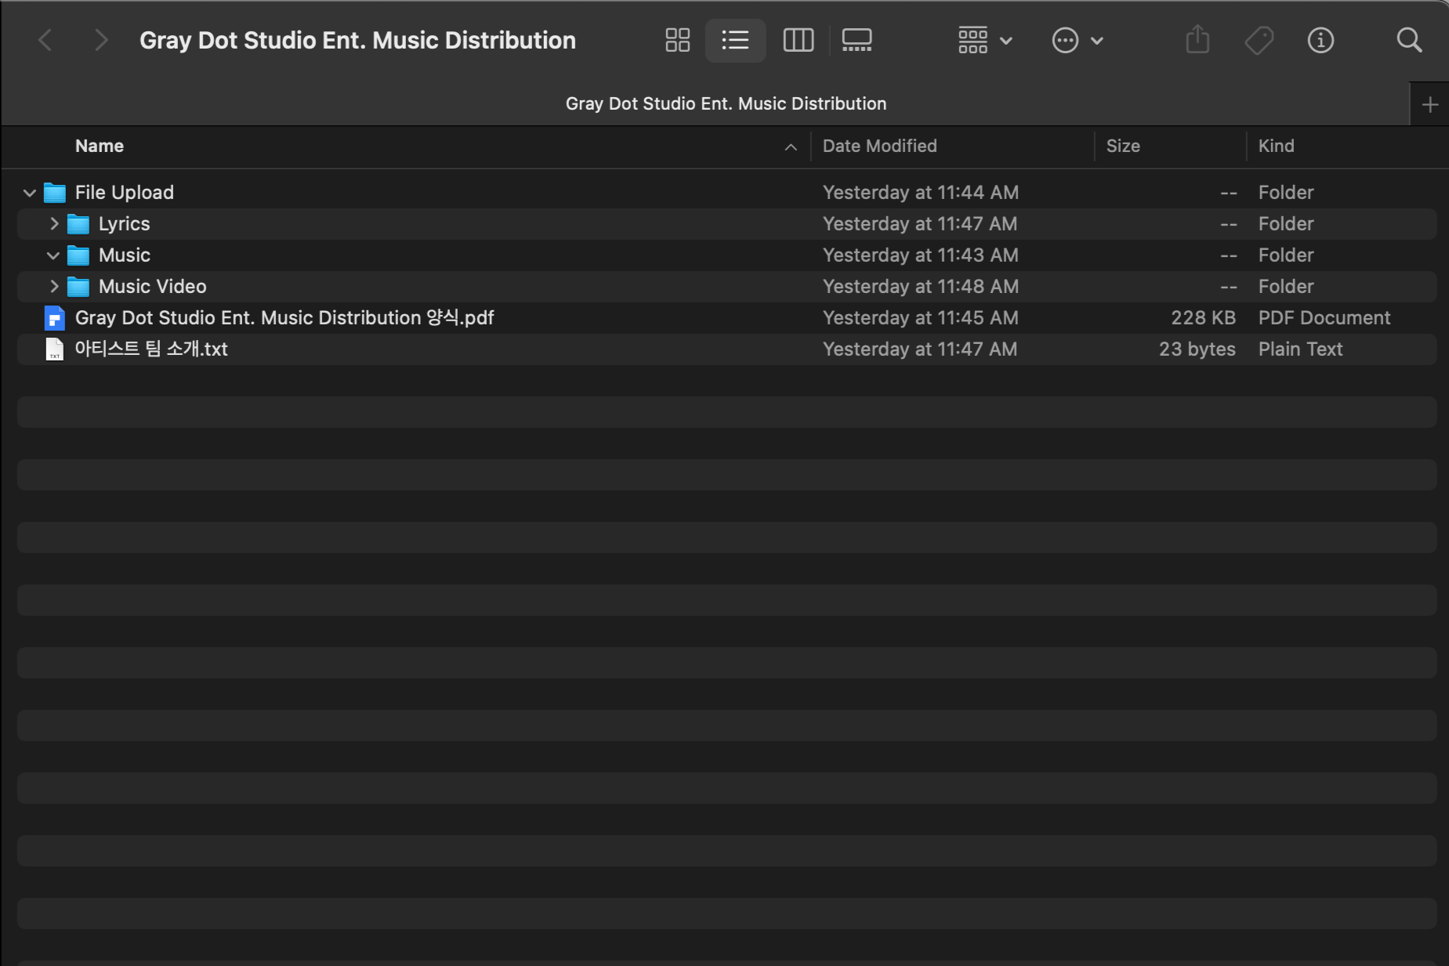Collapse the File Upload folder
This screenshot has width=1449, height=966.
tap(29, 193)
